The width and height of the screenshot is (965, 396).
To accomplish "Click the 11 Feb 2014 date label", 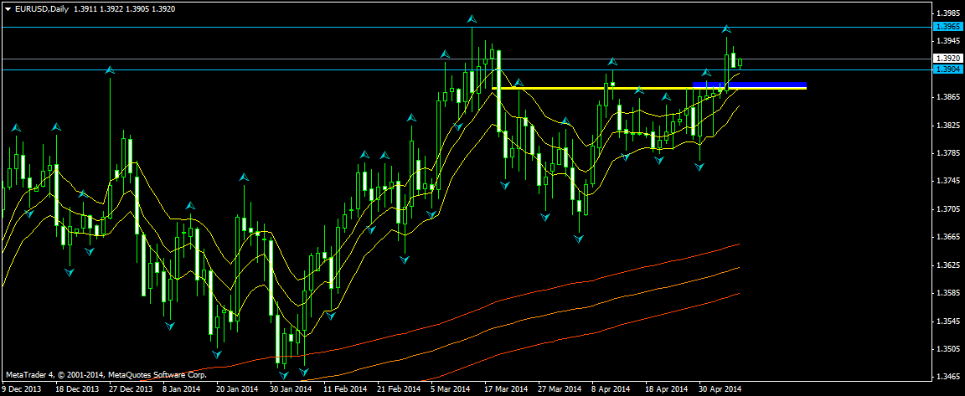I will click(x=344, y=389).
